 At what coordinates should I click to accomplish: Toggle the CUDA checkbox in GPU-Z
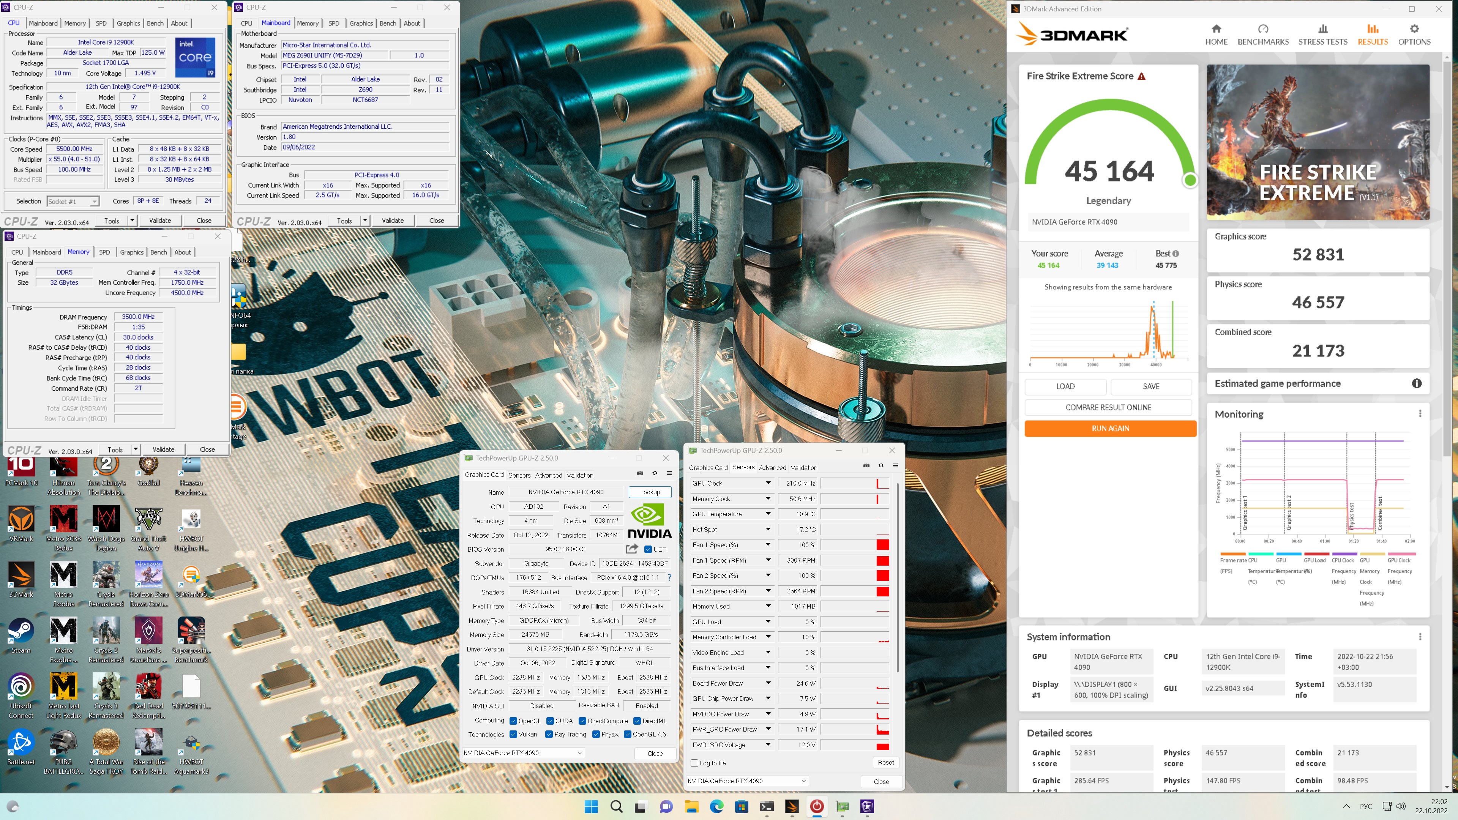point(549,721)
